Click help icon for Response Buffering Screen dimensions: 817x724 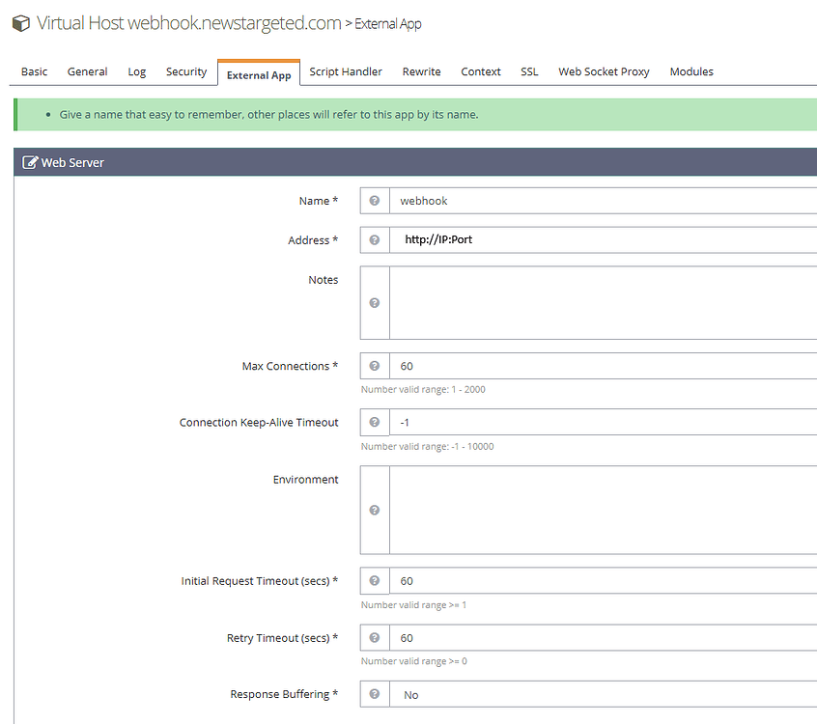[375, 694]
